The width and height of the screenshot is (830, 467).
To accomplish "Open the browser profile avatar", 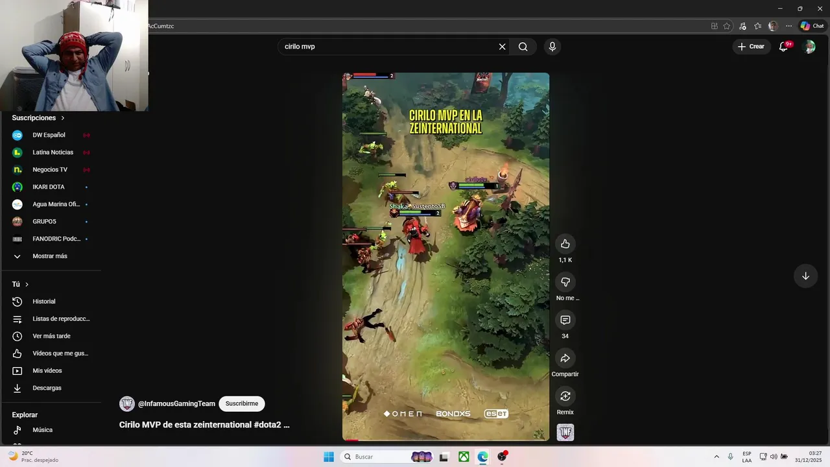I will click(x=773, y=26).
